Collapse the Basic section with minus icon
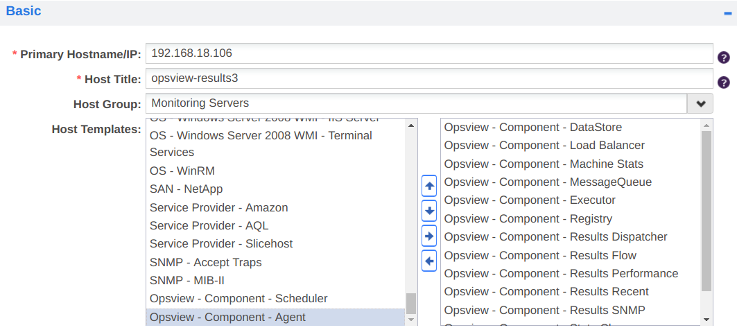Viewport: 737px width, 330px height. pos(727,13)
